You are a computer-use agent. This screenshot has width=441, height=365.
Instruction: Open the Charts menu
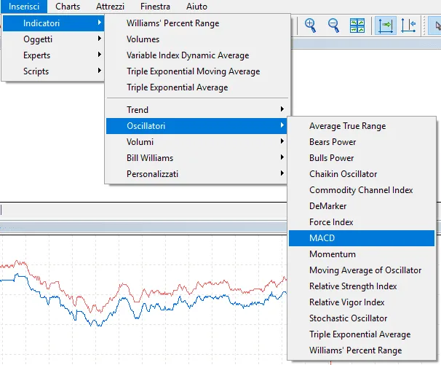[x=68, y=7]
